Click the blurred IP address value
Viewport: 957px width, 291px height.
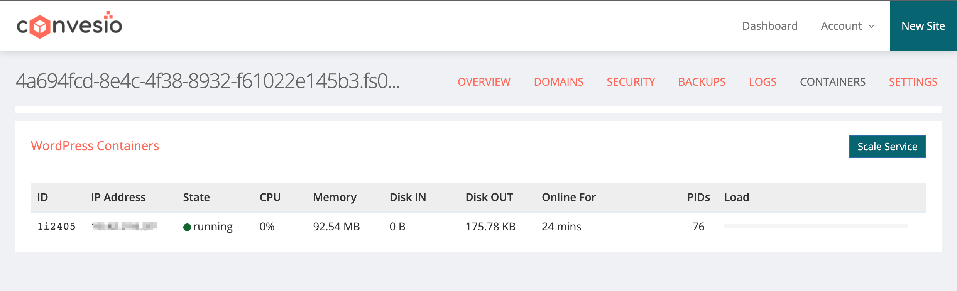[x=124, y=227]
